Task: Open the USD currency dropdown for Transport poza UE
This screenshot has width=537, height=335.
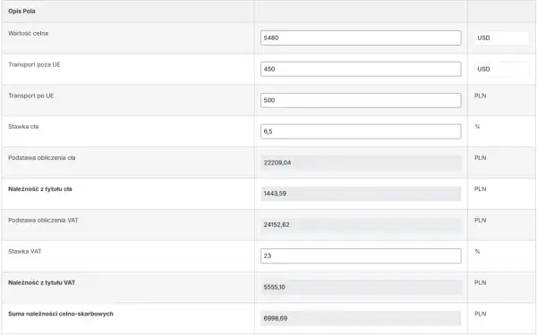Action: (x=501, y=69)
